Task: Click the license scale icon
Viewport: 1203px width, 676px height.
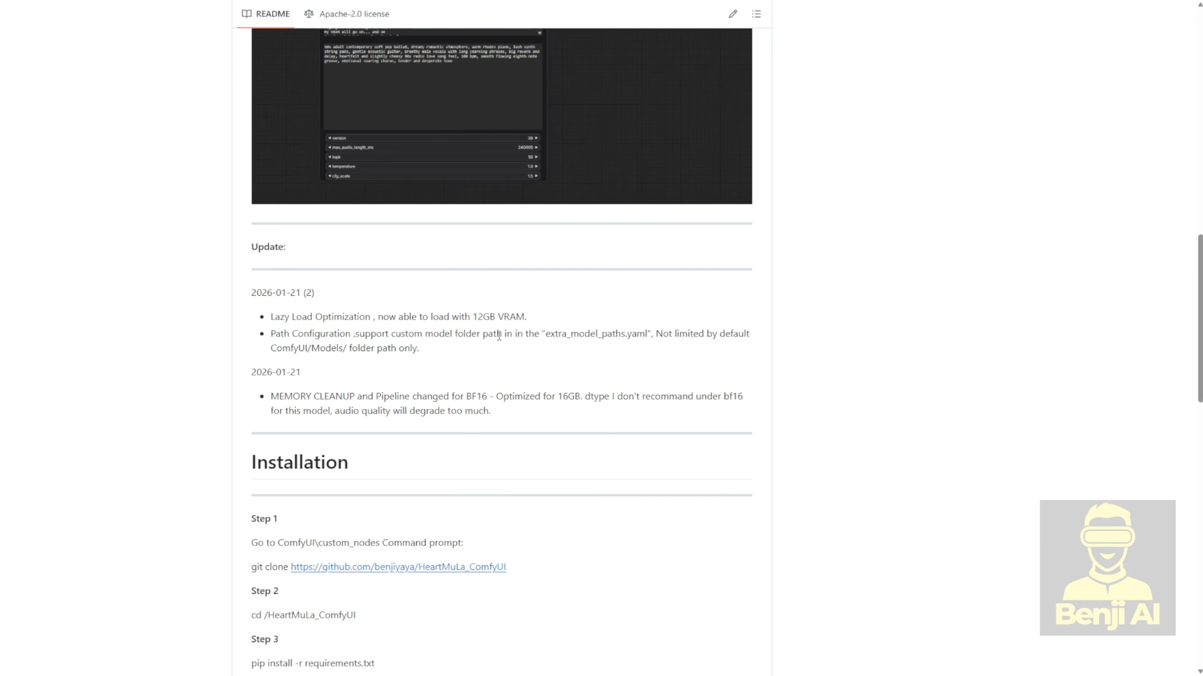Action: (309, 14)
